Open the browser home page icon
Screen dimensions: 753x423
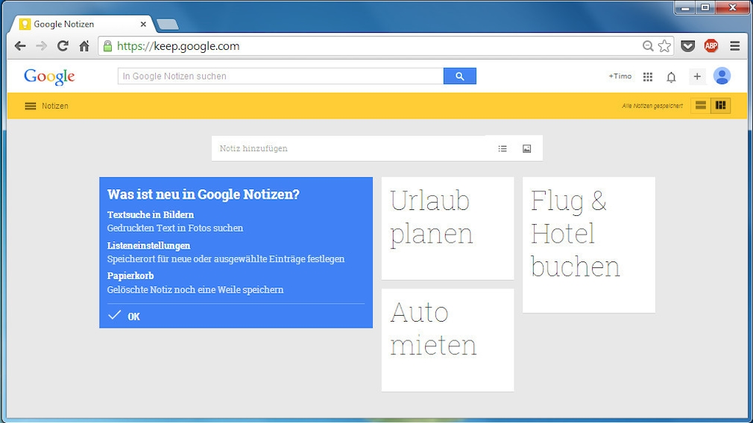pyautogui.click(x=84, y=46)
